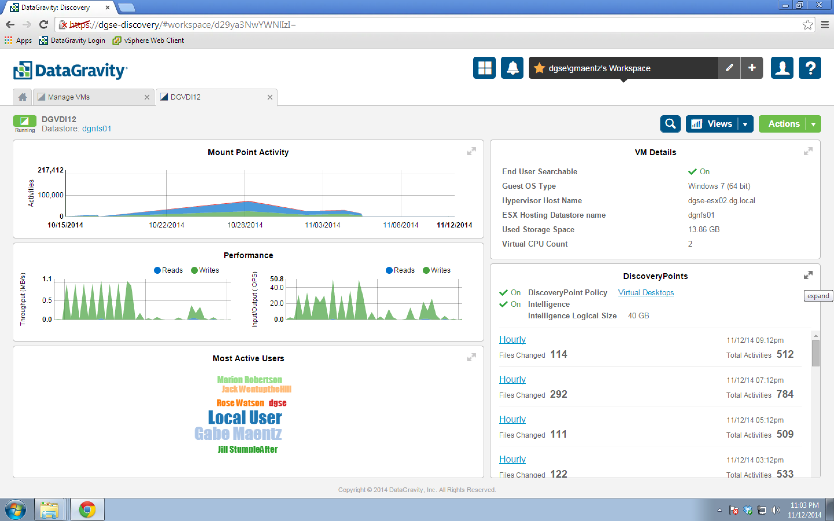
Task: Click the magnifier search button
Action: (x=670, y=124)
